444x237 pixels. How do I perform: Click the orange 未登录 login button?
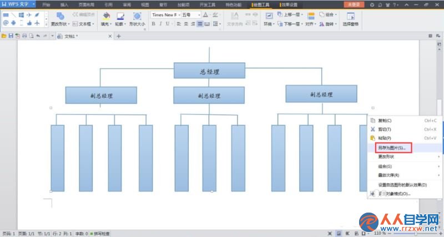(x=354, y=4)
